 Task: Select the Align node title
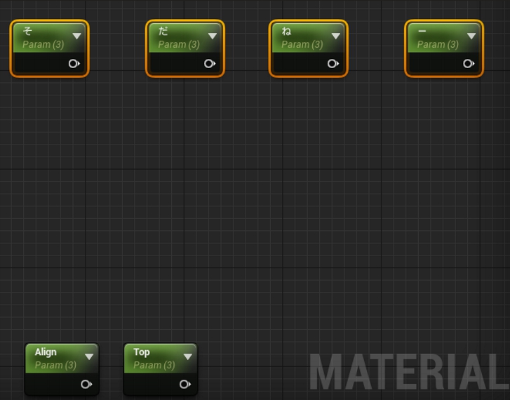click(46, 352)
